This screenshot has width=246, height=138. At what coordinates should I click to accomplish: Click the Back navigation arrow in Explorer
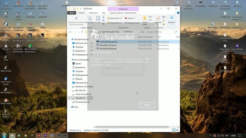(70, 32)
